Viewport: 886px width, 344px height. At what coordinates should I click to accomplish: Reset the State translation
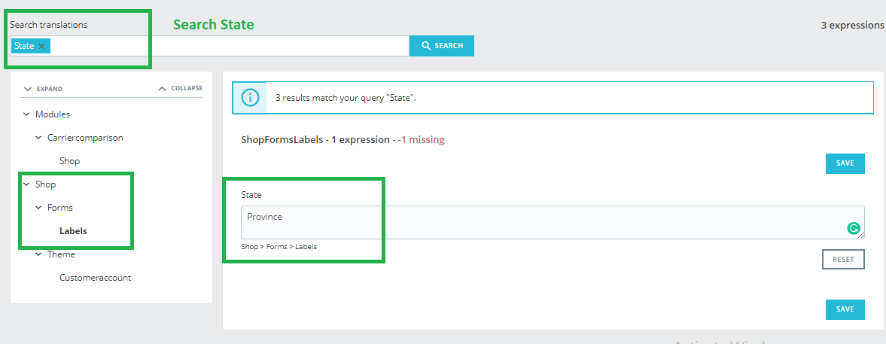coord(843,259)
